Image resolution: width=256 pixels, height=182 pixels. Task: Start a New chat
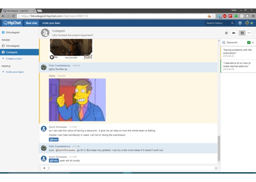point(32,23)
